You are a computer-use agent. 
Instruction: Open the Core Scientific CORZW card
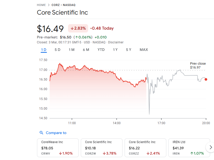point(101,148)
